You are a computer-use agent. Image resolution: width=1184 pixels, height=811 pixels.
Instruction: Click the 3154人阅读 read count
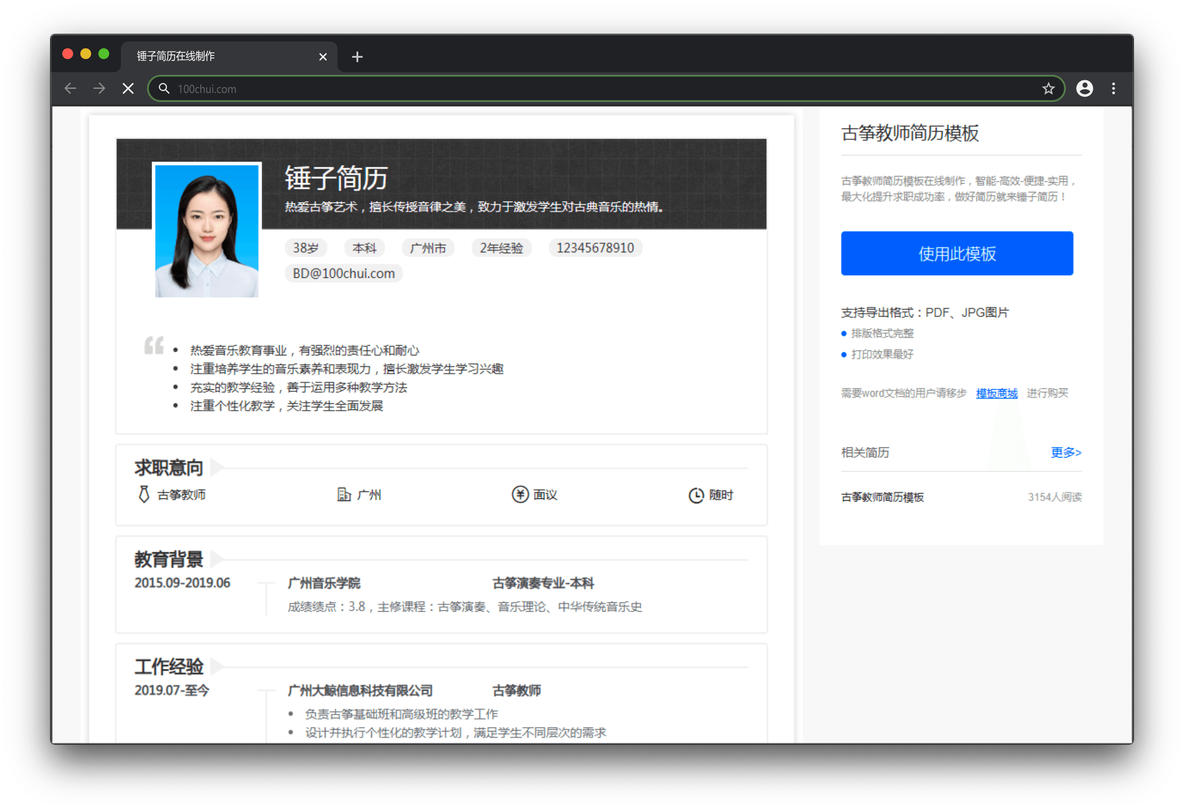[x=1054, y=497]
